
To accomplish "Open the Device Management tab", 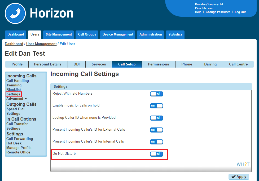I will coord(118,35).
